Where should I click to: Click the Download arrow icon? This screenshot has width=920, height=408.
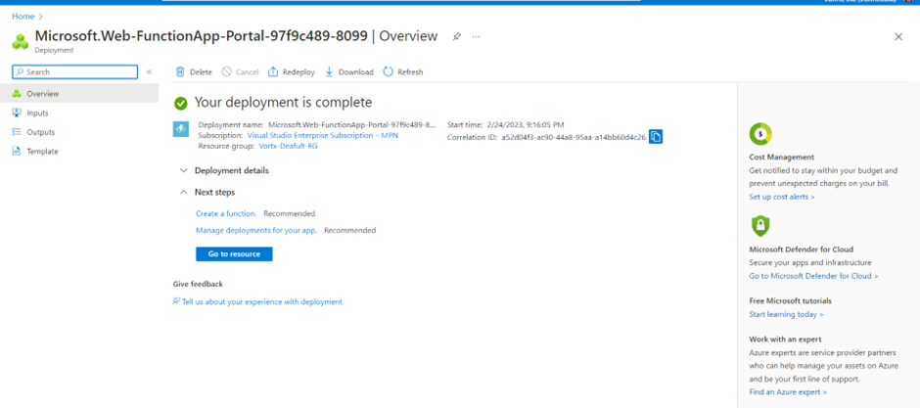pos(329,71)
